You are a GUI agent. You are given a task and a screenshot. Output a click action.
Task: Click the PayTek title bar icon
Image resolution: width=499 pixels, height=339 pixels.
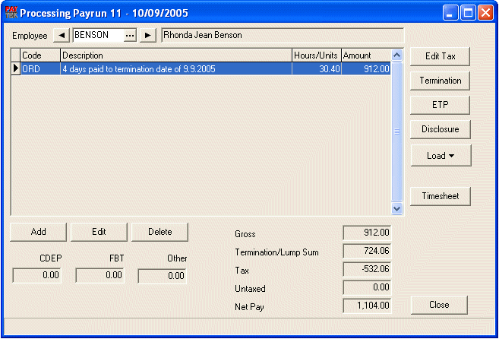(11, 13)
